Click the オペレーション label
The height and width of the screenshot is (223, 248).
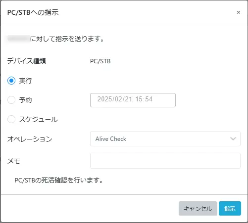[x=30, y=139]
